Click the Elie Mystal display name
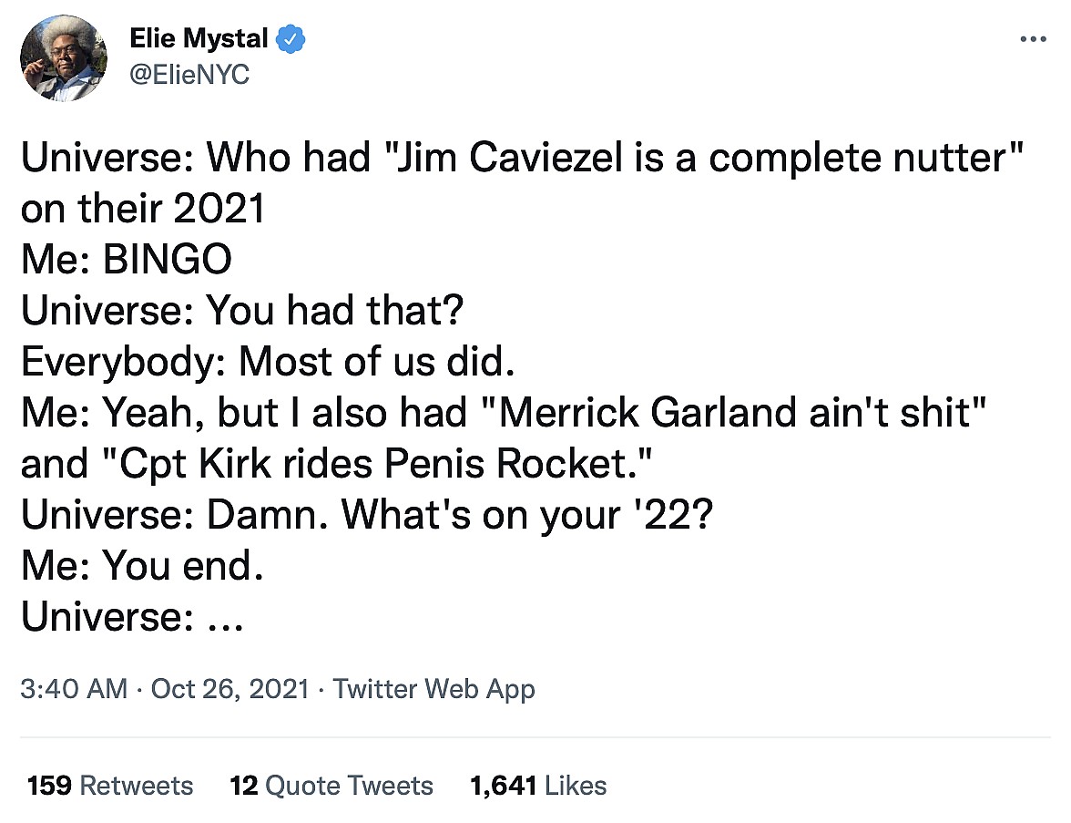This screenshot has width=1071, height=823. [x=199, y=39]
